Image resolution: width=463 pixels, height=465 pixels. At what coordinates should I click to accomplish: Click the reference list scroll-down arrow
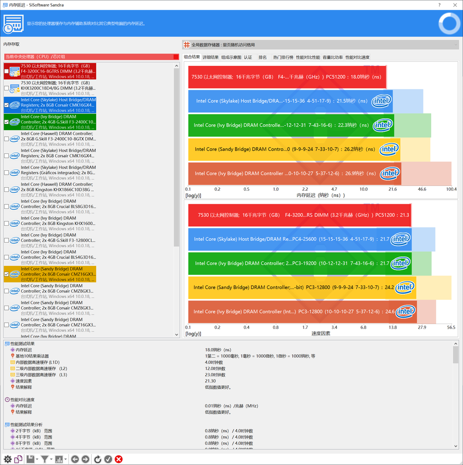click(176, 334)
